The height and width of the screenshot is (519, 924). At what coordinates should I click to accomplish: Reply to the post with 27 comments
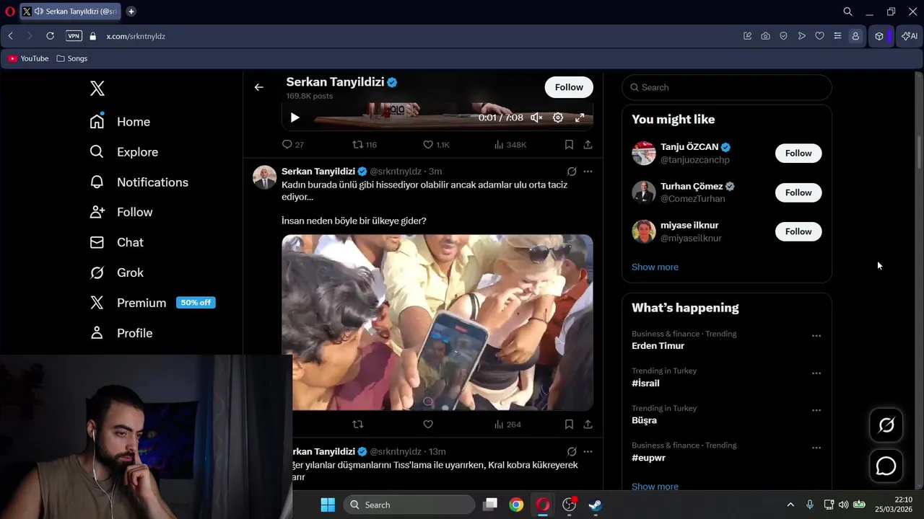tap(292, 145)
